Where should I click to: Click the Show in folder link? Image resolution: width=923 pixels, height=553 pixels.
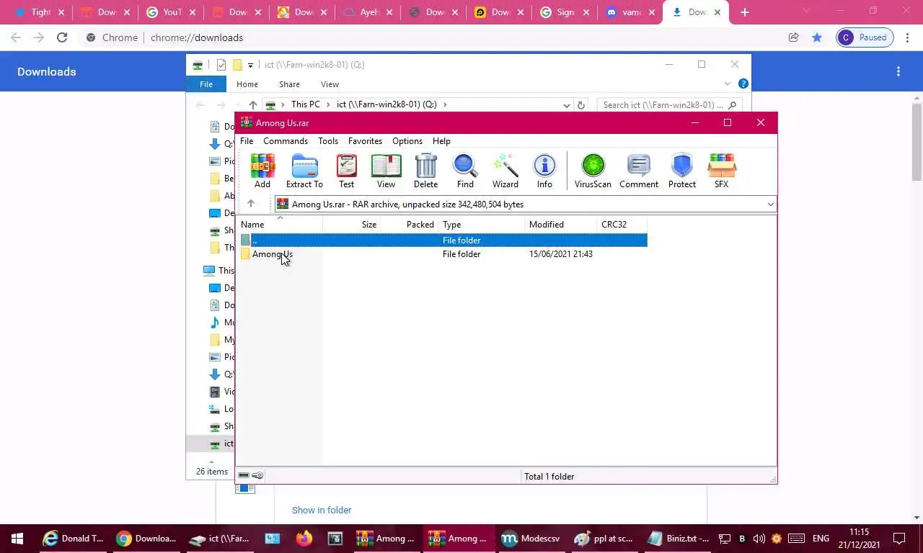coord(322,510)
